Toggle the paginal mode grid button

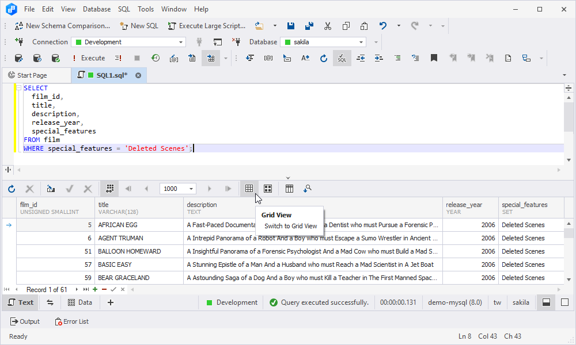pos(109,189)
